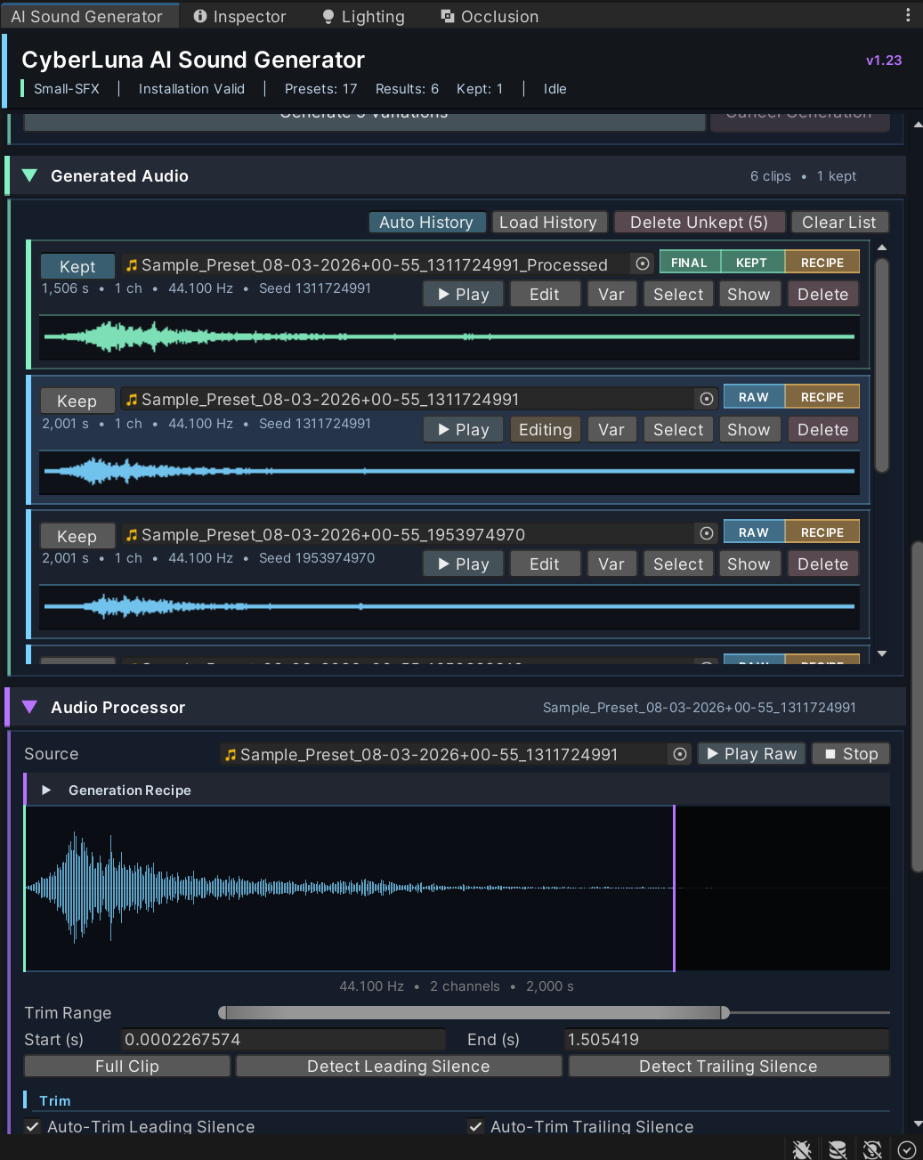Viewport: 923px width, 1160px height.
Task: Click audio clip icon in Source field
Action: coord(231,754)
